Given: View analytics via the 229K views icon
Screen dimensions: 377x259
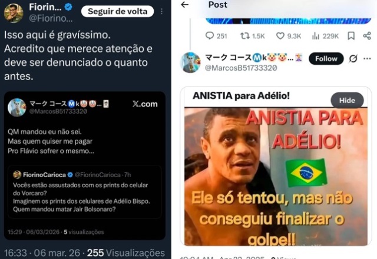Looking at the screenshot, I should coord(316,36).
